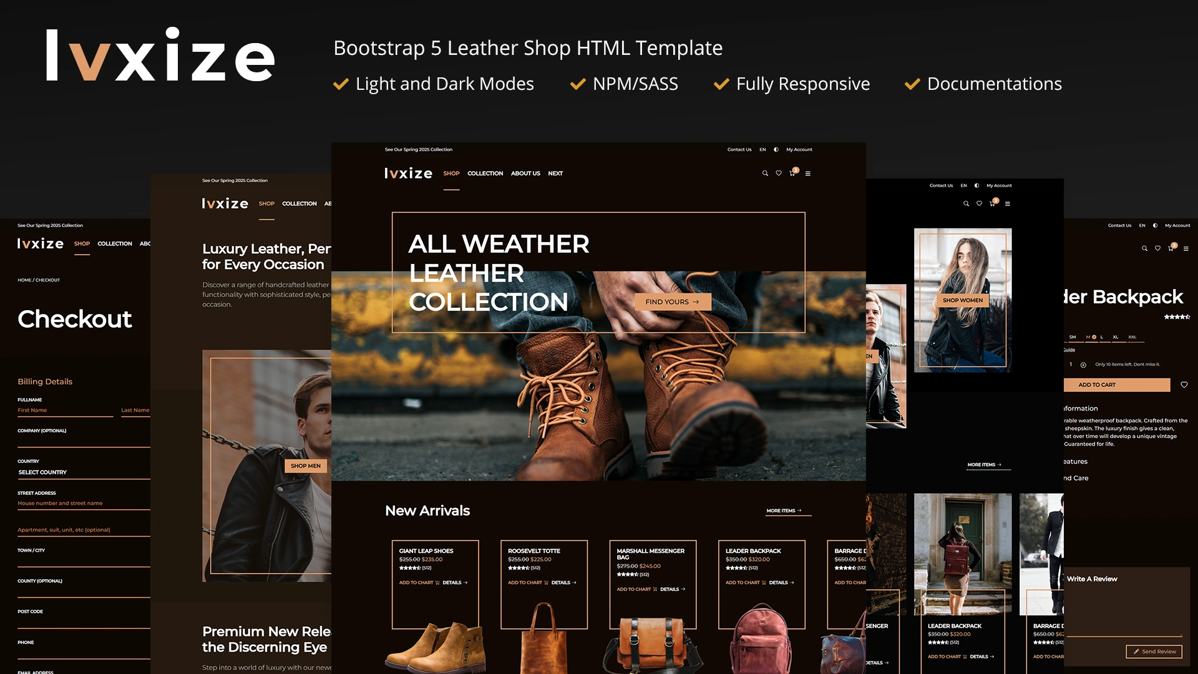Click the FIND YOURS hero button
This screenshot has width=1198, height=674.
coord(673,302)
